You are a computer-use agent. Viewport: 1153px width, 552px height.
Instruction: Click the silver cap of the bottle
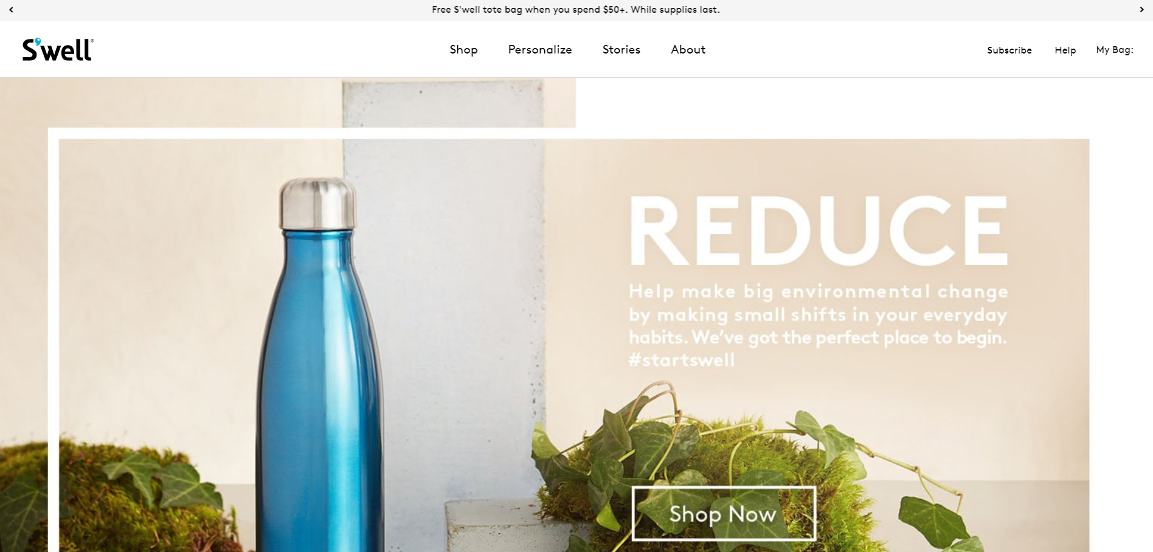click(x=317, y=204)
